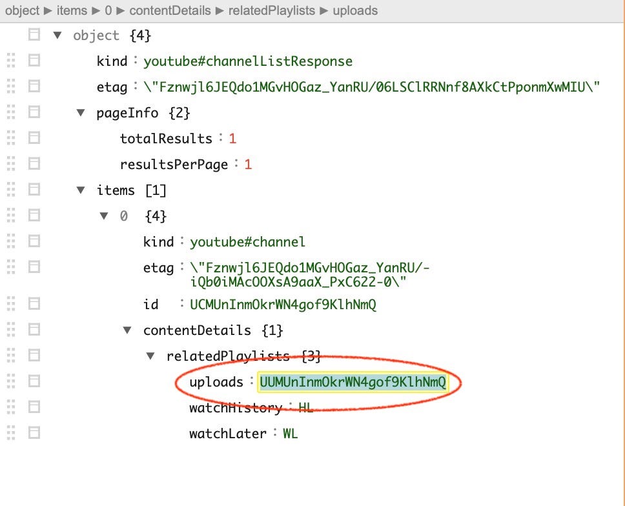Edit the youtube#channel value
Viewport: 625px width, 506px height.
[247, 242]
